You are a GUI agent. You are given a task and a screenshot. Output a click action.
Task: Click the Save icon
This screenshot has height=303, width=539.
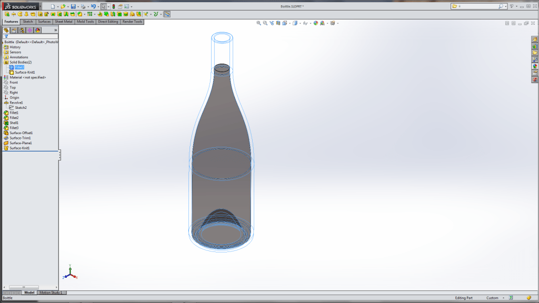coord(73,7)
